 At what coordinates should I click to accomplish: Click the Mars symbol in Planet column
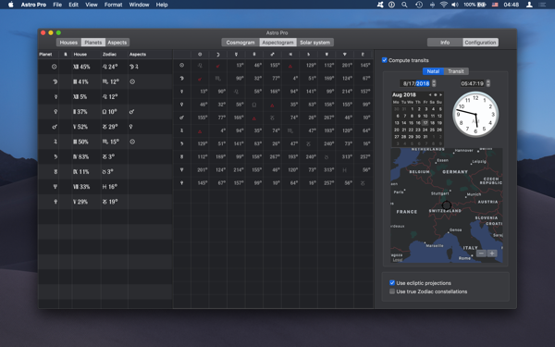(55, 127)
